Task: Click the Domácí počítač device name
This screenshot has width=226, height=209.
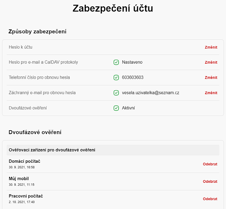Action: (x=25, y=161)
